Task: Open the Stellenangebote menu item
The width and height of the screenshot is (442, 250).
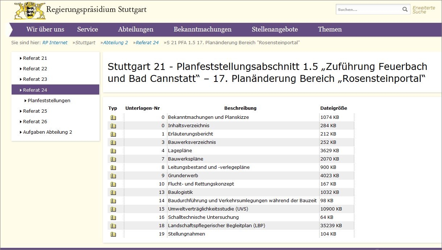Action: [275, 29]
